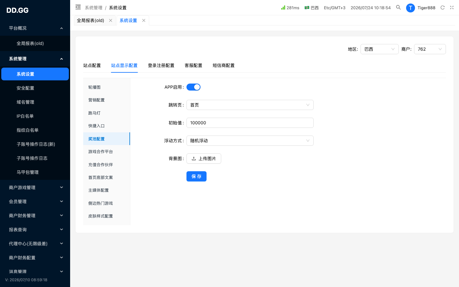Select 跑马灯 in the settings list

click(106, 113)
